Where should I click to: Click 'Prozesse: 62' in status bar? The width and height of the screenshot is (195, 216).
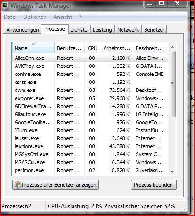coord(16,206)
